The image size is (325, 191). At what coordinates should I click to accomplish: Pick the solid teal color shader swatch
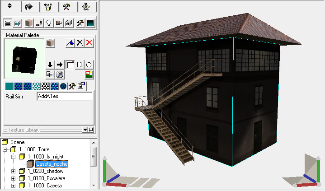(x=9, y=86)
